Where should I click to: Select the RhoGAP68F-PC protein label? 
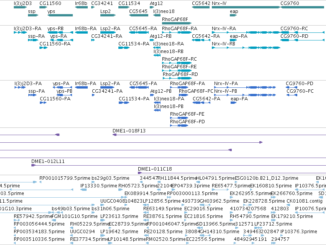coord(196,91)
